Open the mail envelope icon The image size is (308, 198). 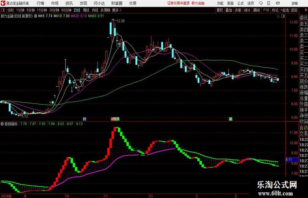pyautogui.click(x=278, y=3)
